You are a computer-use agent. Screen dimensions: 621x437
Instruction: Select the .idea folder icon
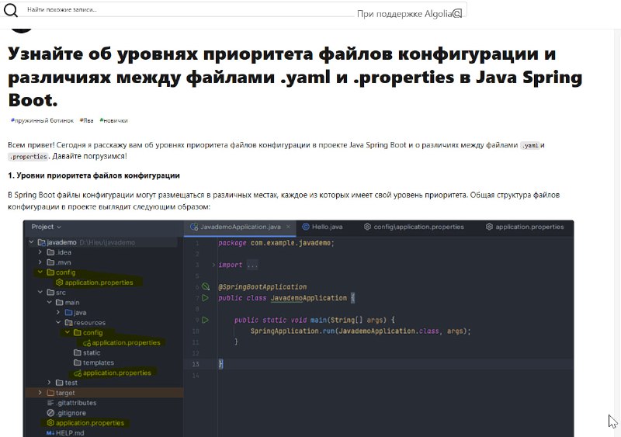coord(50,252)
